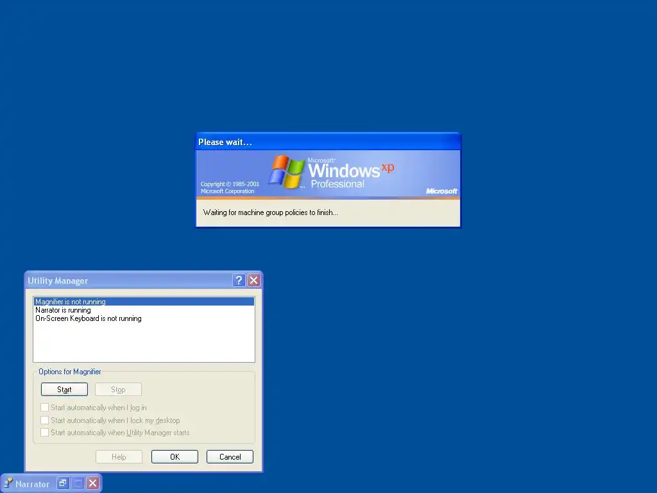Image resolution: width=657 pixels, height=493 pixels.
Task: Click the Start button for Magnifier
Action: (x=65, y=390)
